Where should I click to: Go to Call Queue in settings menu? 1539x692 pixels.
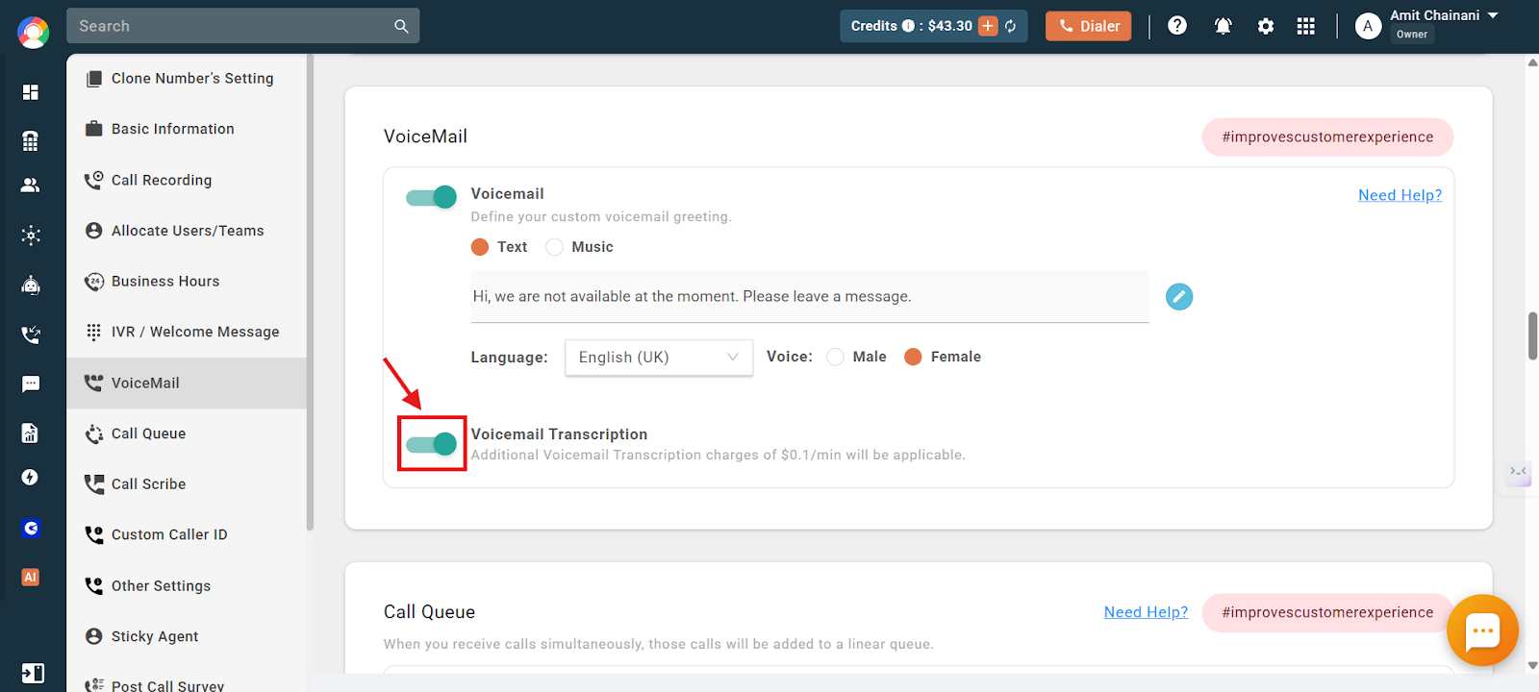187,433
